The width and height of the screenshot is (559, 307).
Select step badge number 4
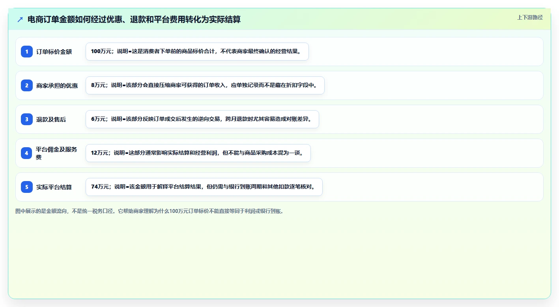point(27,153)
